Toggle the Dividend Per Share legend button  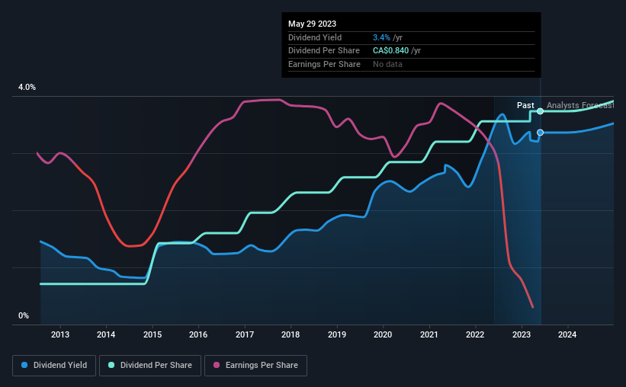pyautogui.click(x=150, y=366)
